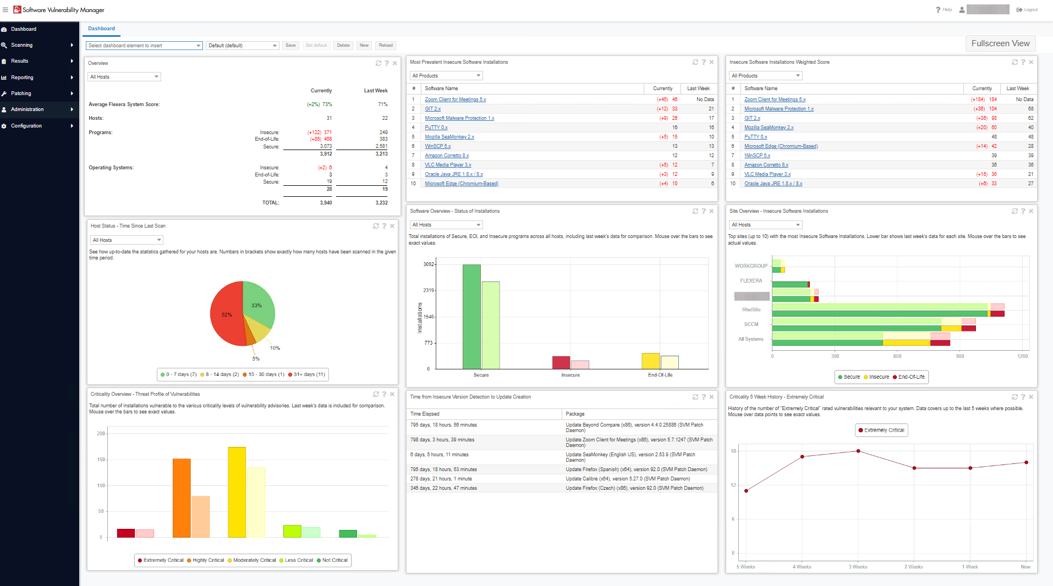Close the Insecure Software Installations Weighted Score panel
This screenshot has height=586, width=1053.
1031,62
